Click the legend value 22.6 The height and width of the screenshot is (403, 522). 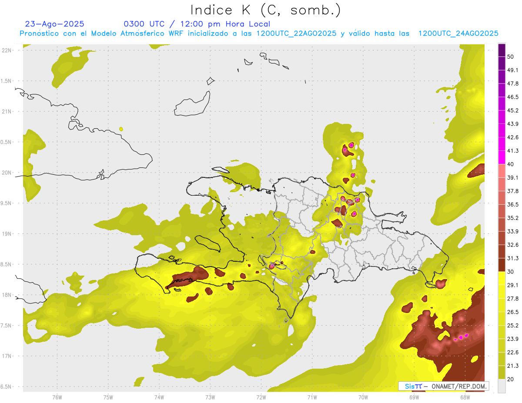point(513,352)
